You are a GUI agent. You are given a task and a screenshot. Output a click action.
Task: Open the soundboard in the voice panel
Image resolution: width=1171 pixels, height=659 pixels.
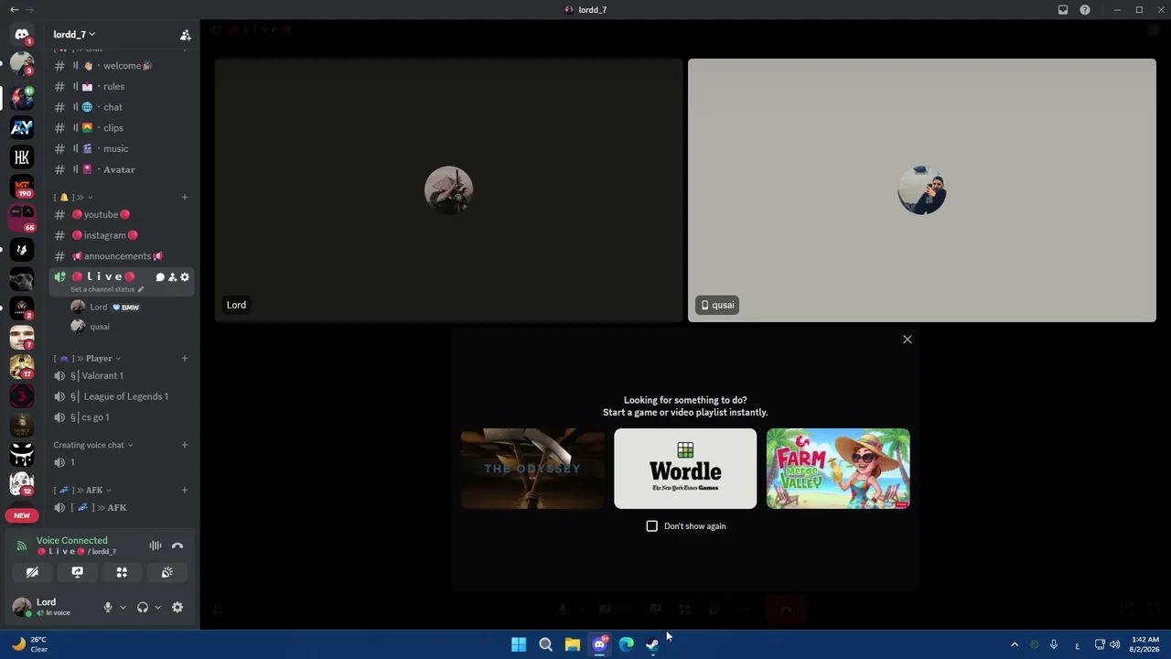tap(167, 572)
